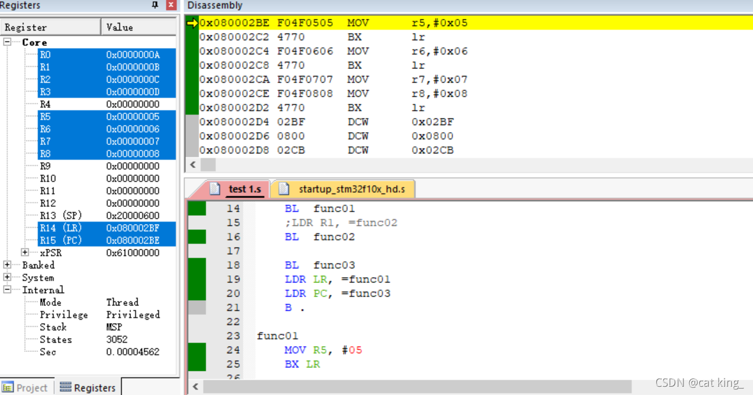Select the Mode row under Internal
The image size is (753, 395).
tap(107, 302)
